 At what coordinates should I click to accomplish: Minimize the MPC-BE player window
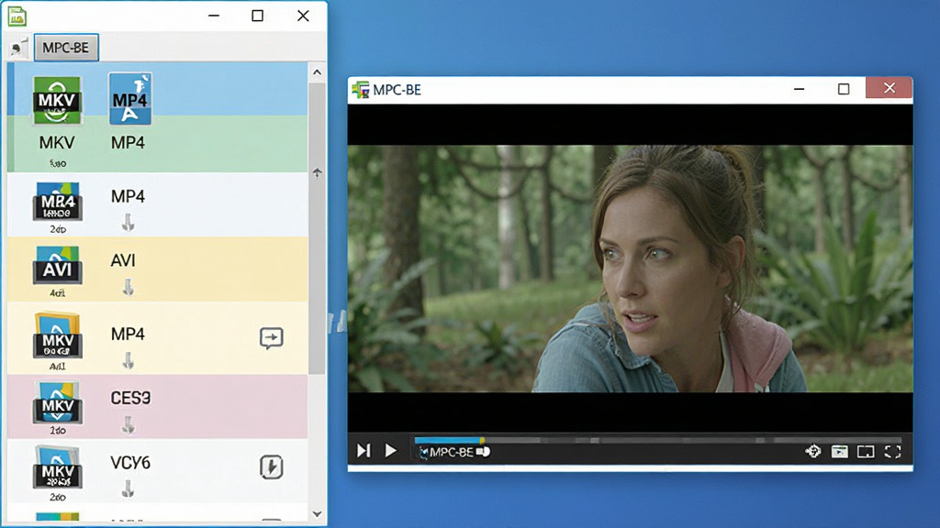point(799,89)
